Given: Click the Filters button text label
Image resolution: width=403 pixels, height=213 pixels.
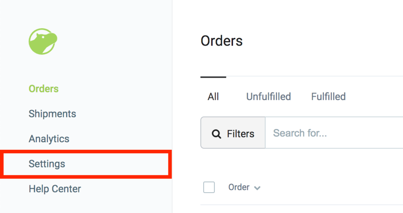Looking at the screenshot, I should tap(240, 134).
